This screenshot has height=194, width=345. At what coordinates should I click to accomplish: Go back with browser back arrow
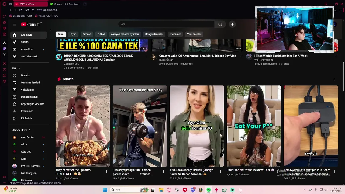pos(11,10)
